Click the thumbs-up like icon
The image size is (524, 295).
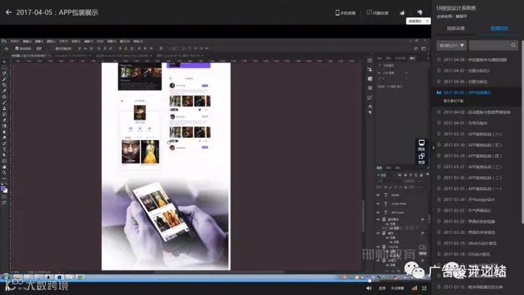(402, 13)
